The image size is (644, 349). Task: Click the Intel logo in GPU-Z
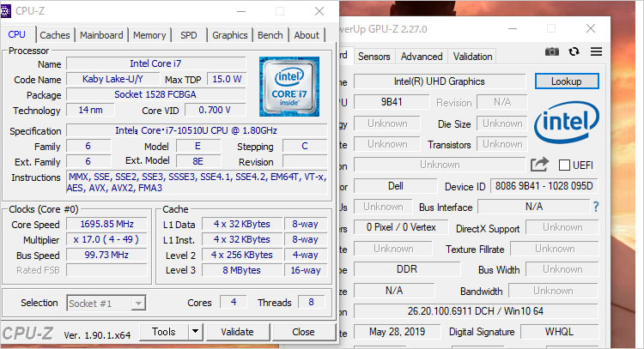point(567,123)
